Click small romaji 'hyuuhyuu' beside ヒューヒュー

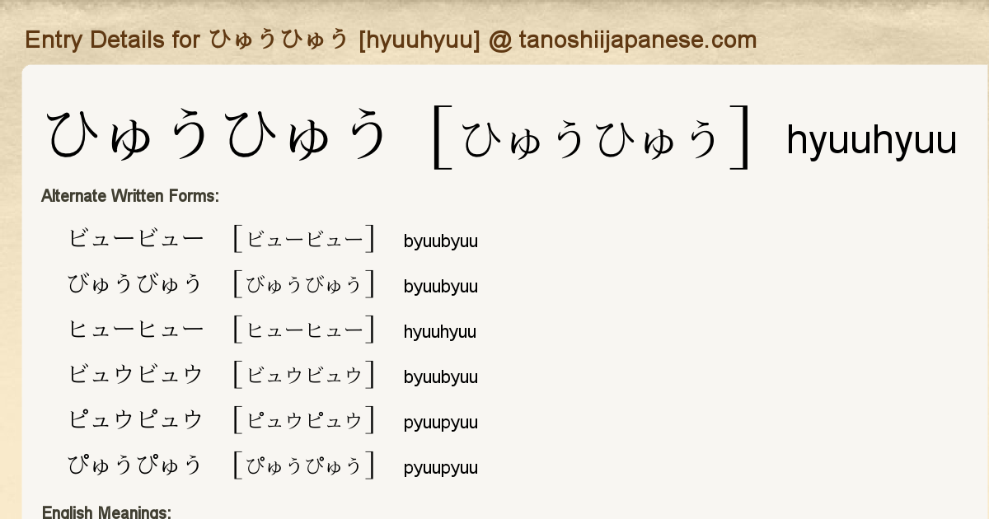pos(439,332)
